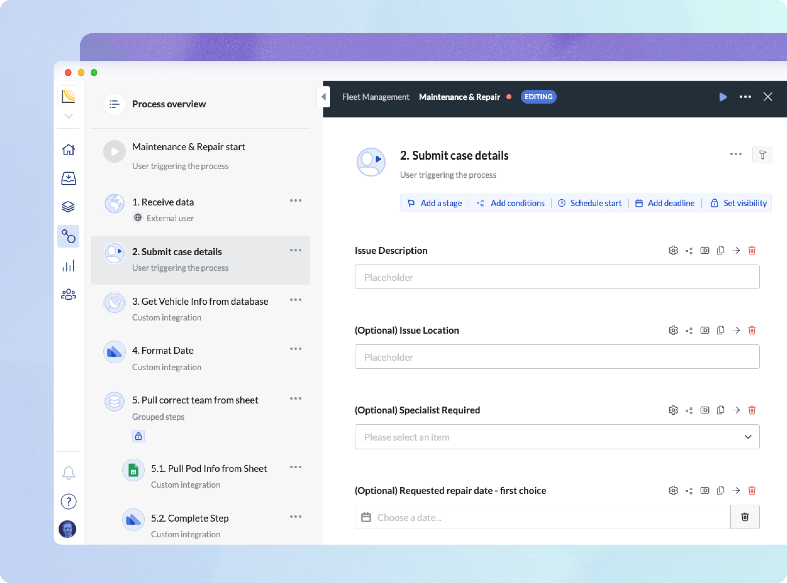Open the Home icon in sidebar
Image resolution: width=787 pixels, height=583 pixels.
pos(68,150)
